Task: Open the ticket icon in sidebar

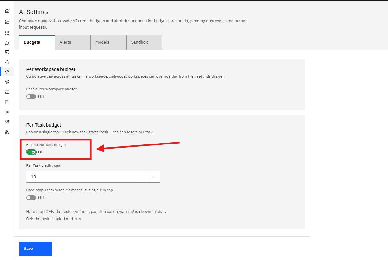Action: point(7,92)
